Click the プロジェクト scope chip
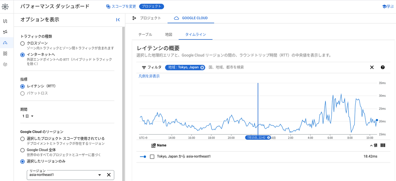The image size is (396, 181). pyautogui.click(x=151, y=7)
